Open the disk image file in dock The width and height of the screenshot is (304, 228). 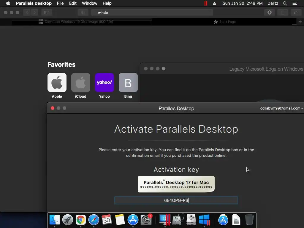click(x=236, y=220)
